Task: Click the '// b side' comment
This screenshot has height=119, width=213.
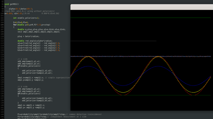Action: (x=22, y=87)
